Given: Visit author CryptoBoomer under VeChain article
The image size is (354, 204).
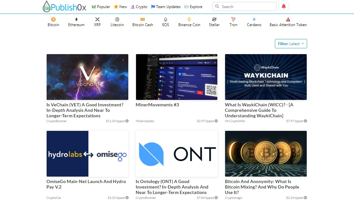Looking at the screenshot, I should 57,121.
